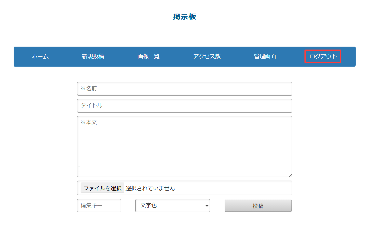This screenshot has width=371, height=235.
Task: Click the file upload row
Action: [x=185, y=188]
